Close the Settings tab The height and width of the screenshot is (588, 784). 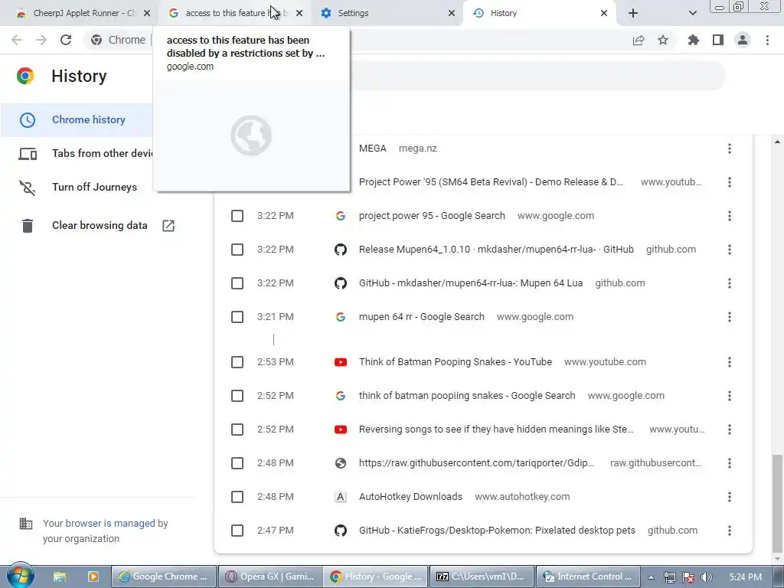[x=452, y=13]
